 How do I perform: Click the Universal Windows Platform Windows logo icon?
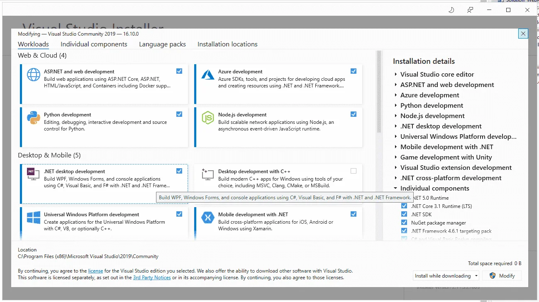pyautogui.click(x=34, y=217)
